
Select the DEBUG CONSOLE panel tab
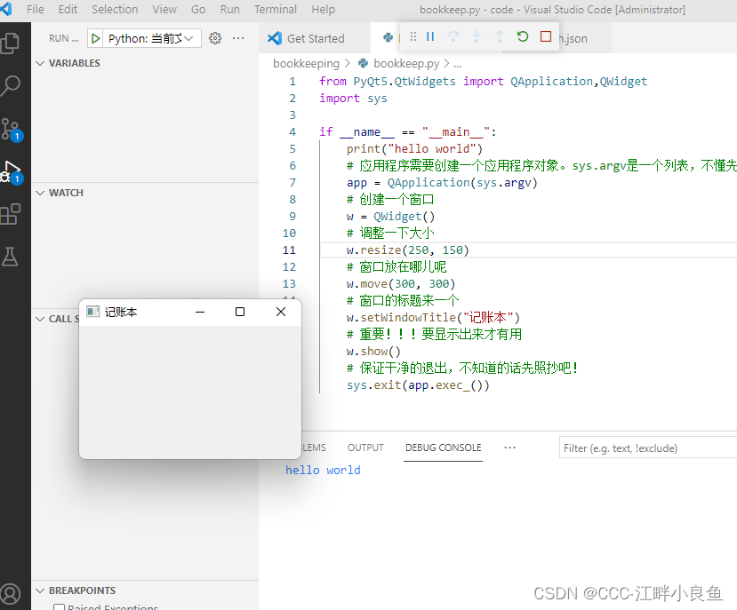click(x=444, y=448)
